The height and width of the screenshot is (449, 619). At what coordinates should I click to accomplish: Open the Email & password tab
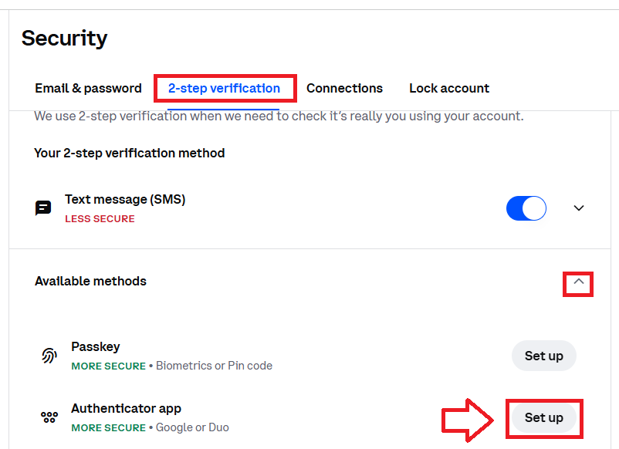click(88, 88)
